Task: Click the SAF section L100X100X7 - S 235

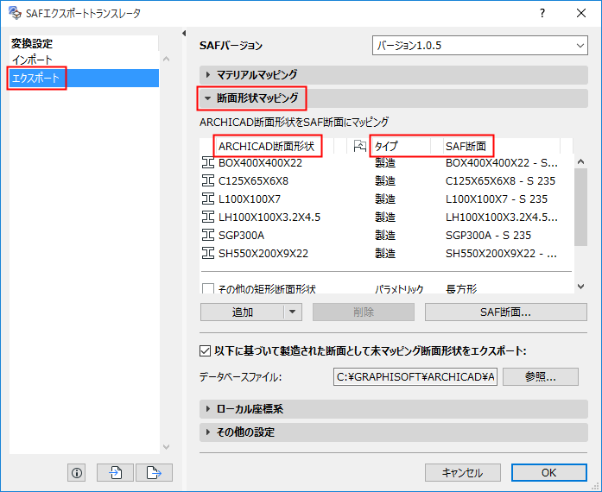Action: click(497, 199)
